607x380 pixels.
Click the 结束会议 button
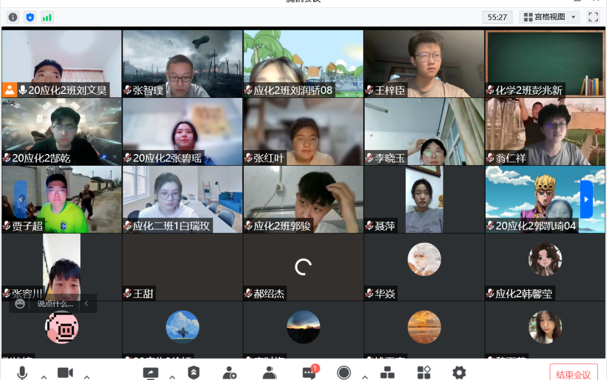[x=573, y=374]
